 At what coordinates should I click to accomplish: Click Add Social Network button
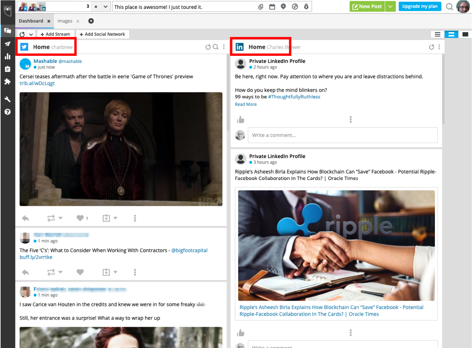click(x=102, y=34)
